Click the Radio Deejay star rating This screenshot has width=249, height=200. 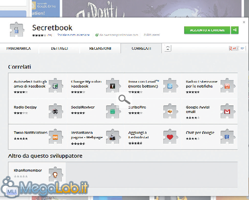point(21,113)
